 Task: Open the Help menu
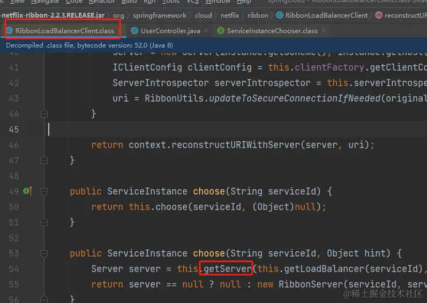tap(244, 2)
